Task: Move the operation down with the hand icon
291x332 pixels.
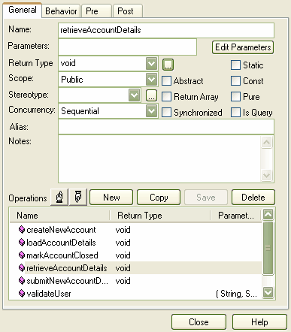Action: point(78,198)
